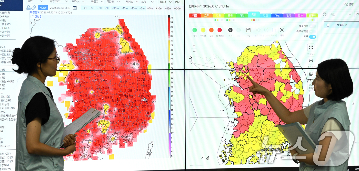The height and width of the screenshot is (171, 359).
Task: Enable the 발효현황 toggle switch
Action: [312, 26]
